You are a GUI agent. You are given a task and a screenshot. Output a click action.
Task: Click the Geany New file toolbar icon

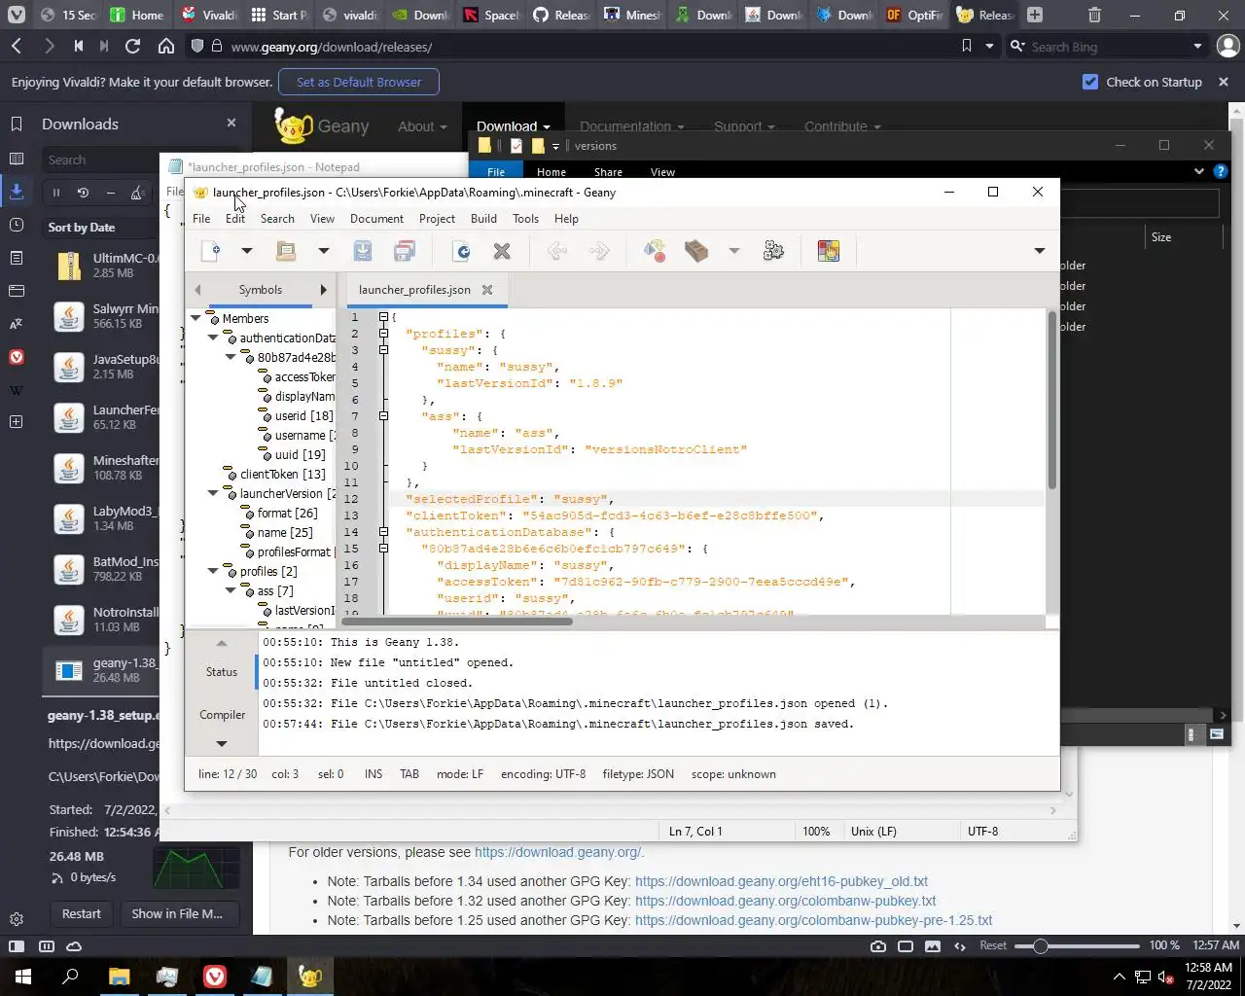pyautogui.click(x=210, y=251)
